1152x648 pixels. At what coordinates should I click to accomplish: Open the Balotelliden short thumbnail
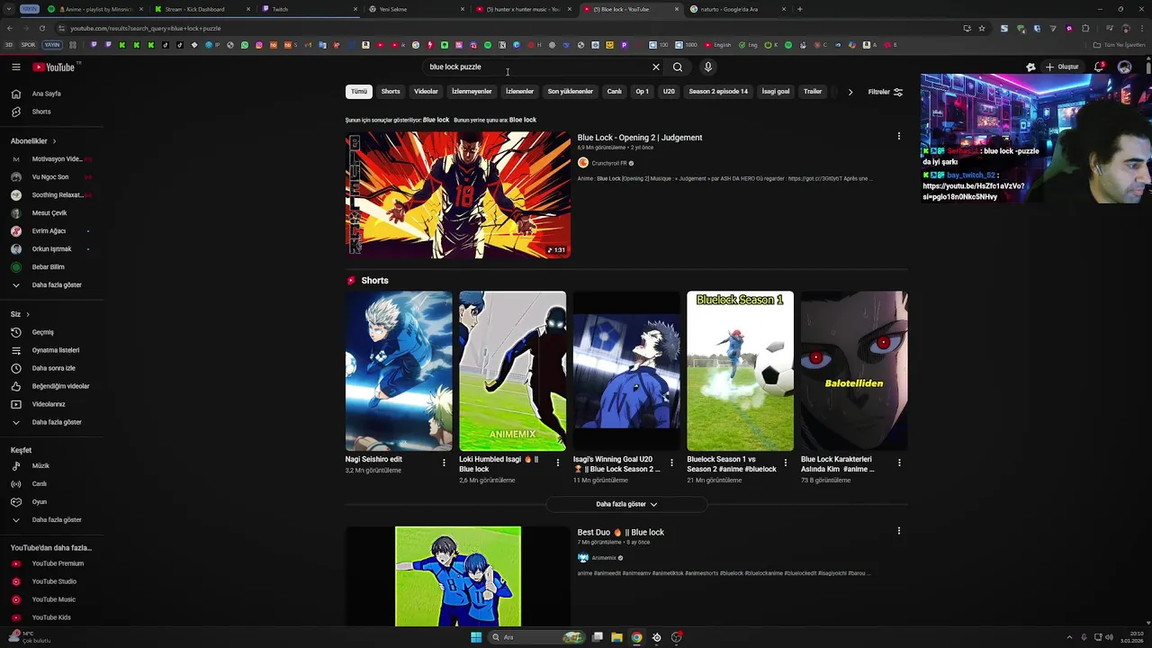pos(854,371)
